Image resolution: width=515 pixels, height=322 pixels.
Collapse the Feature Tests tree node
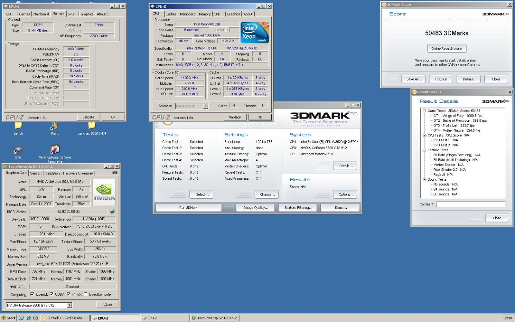click(424, 150)
